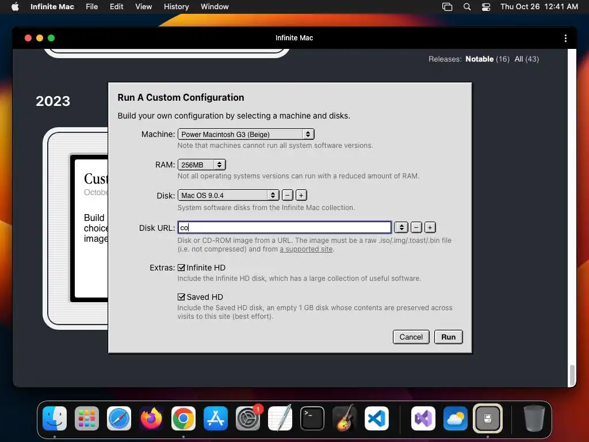The height and width of the screenshot is (442, 589).
Task: Open Spotlight search in the menu bar
Action: [x=467, y=6]
